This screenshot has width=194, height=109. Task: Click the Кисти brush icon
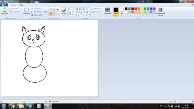pos(64,10)
